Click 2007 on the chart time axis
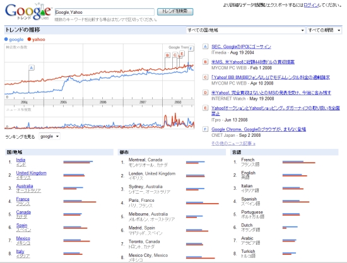The width and height of the screenshot is (347, 263). (143, 102)
